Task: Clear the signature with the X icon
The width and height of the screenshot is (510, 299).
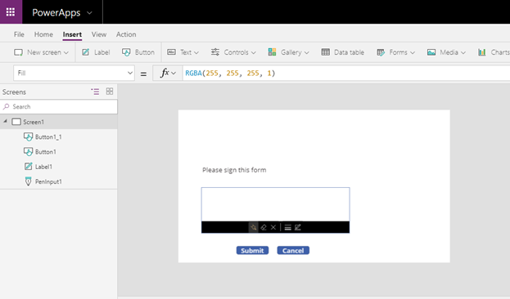Action: pos(273,227)
